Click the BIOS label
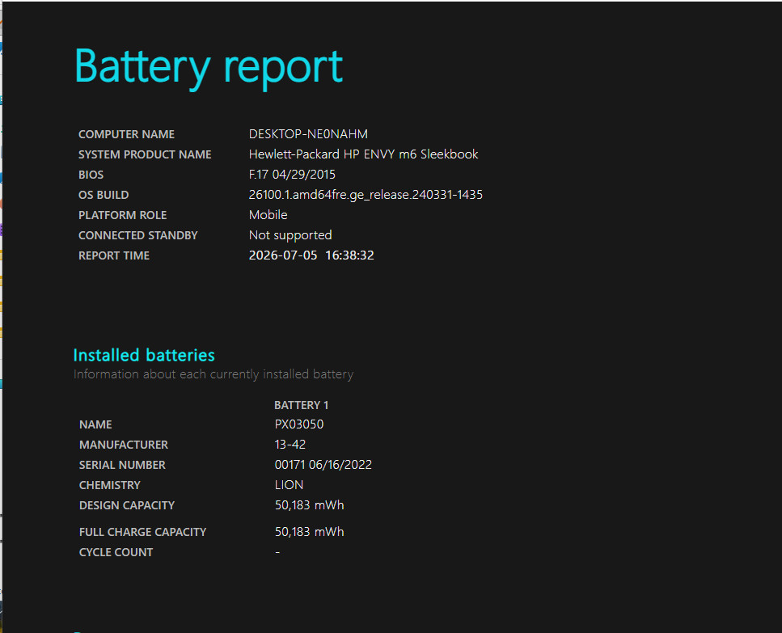Image resolution: width=782 pixels, height=633 pixels. (91, 175)
